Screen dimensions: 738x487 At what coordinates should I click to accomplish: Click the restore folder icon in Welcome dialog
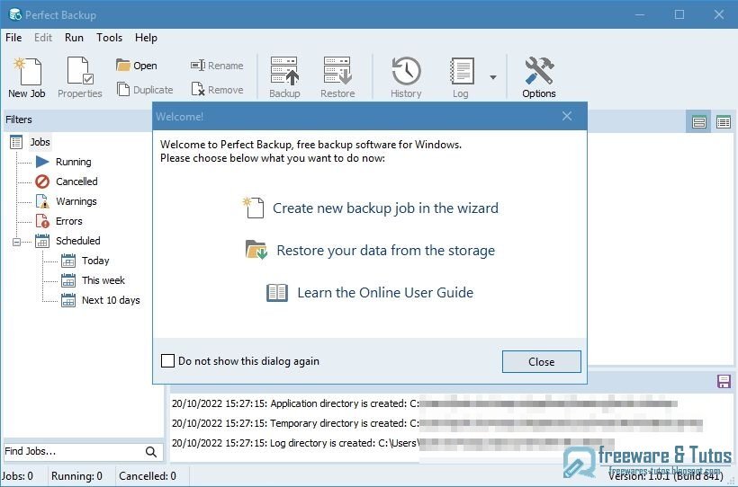(256, 250)
